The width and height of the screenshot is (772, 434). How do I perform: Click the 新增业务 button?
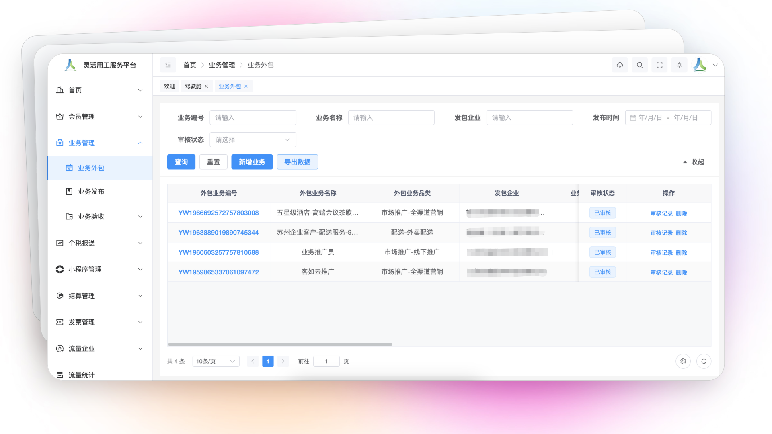pos(252,162)
